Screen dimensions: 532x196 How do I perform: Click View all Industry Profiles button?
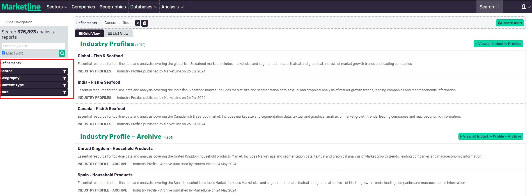pos(498,44)
